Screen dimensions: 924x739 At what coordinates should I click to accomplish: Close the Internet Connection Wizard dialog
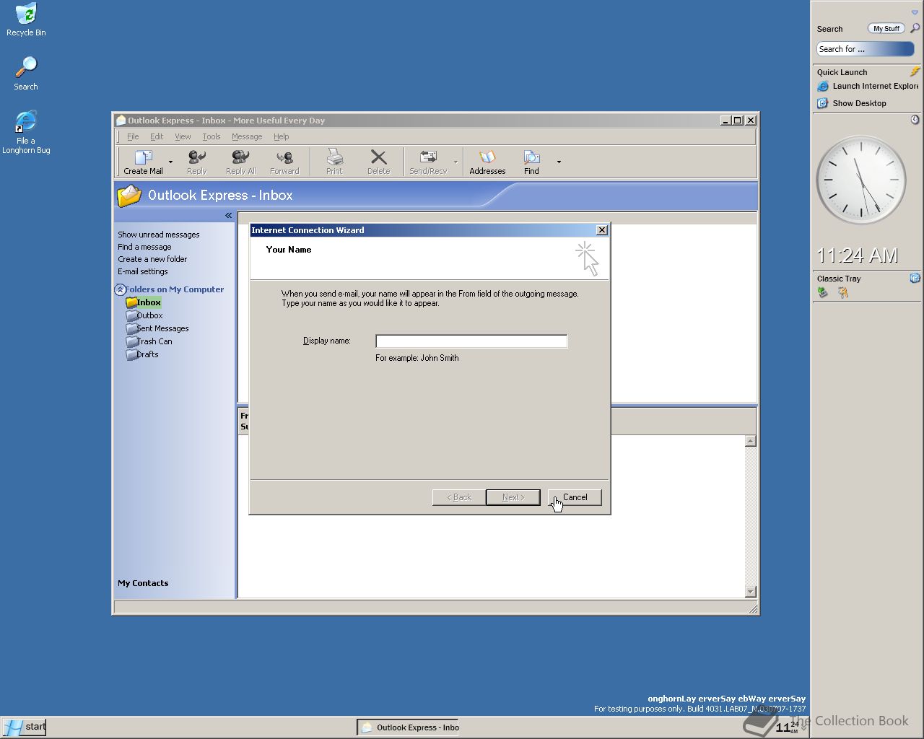[601, 230]
